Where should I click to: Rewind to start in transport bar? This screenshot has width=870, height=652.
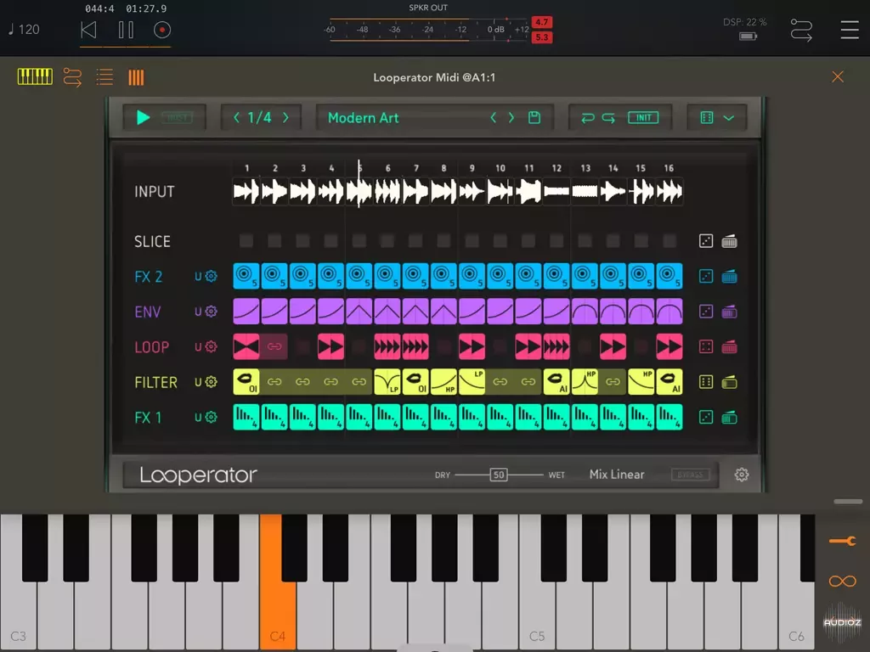tap(88, 30)
